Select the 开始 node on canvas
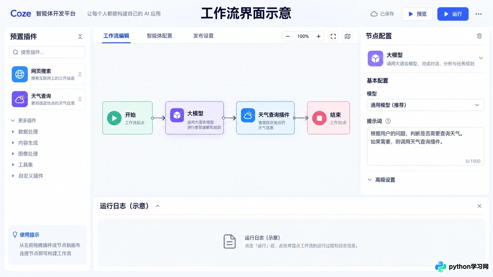This screenshot has width=493, height=277. tap(127, 118)
